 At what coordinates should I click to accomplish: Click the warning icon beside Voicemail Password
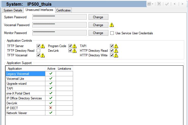click(x=112, y=25)
